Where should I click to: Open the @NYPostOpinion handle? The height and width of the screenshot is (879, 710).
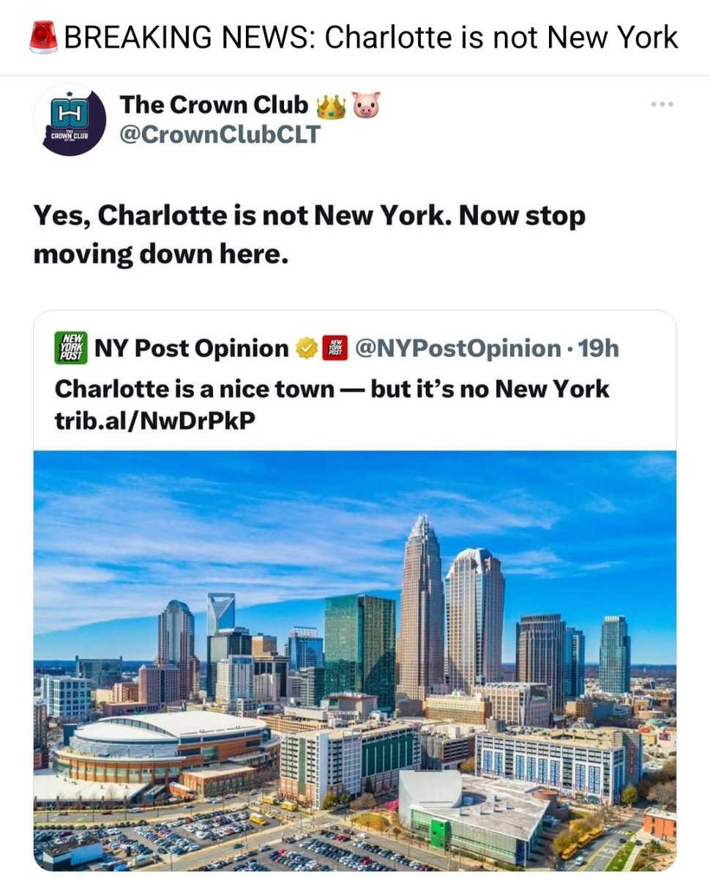point(457,349)
